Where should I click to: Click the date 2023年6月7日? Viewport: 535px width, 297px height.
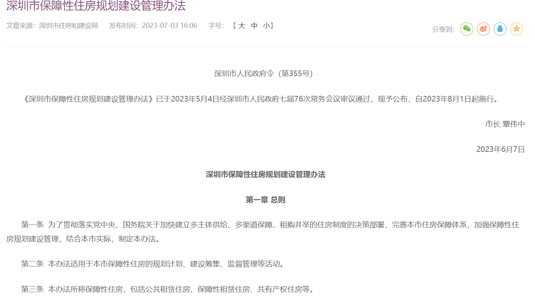501,150
